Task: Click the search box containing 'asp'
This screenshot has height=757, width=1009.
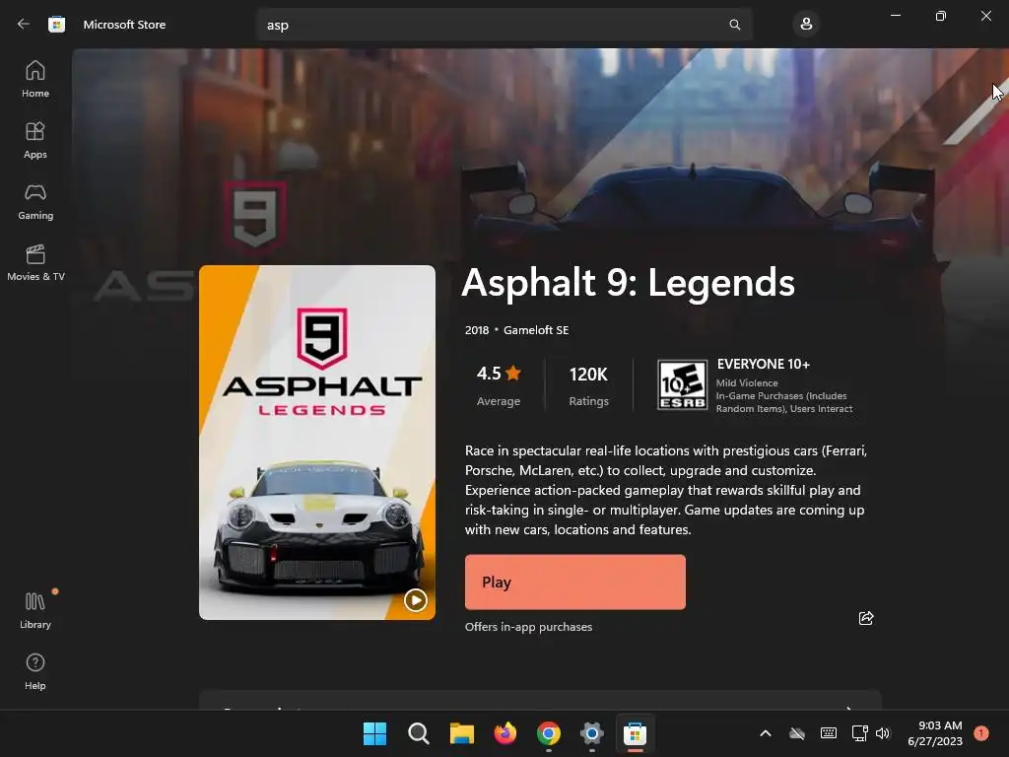Action: 504,25
